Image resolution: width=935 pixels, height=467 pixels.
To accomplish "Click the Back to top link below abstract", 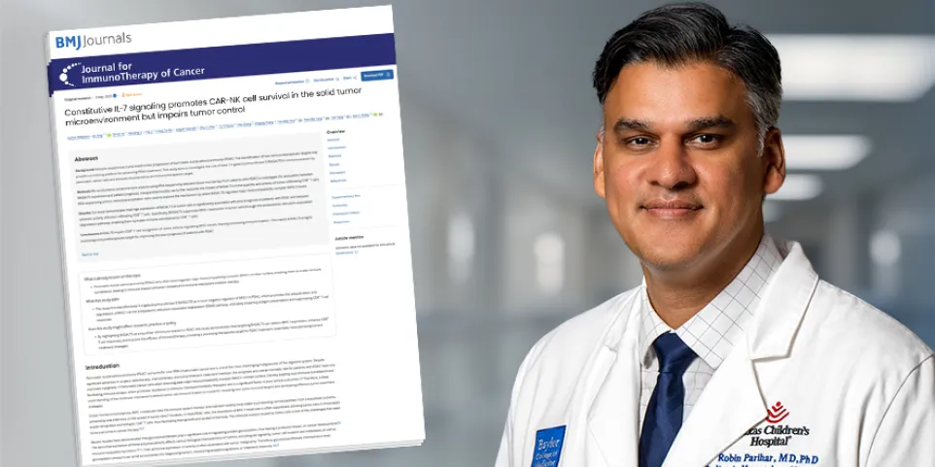I will 88,254.
